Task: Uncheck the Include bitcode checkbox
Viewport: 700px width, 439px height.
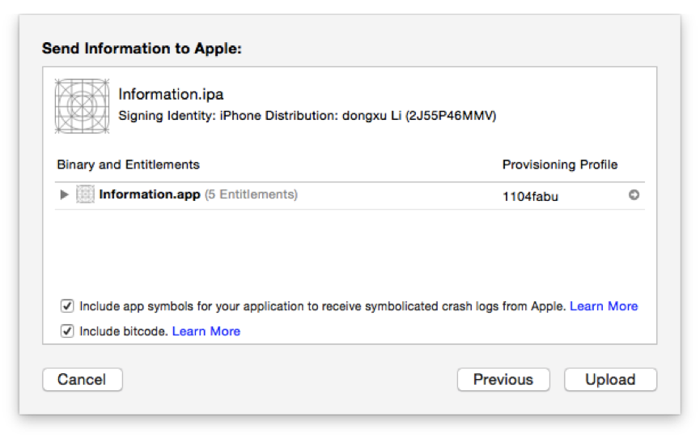Action: (67, 330)
